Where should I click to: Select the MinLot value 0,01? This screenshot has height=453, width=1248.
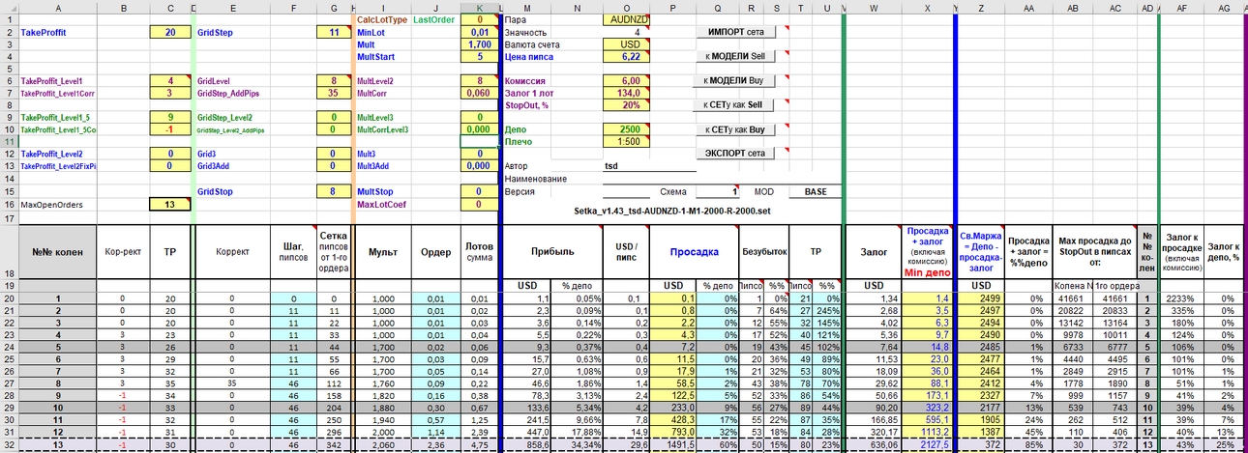[478, 32]
